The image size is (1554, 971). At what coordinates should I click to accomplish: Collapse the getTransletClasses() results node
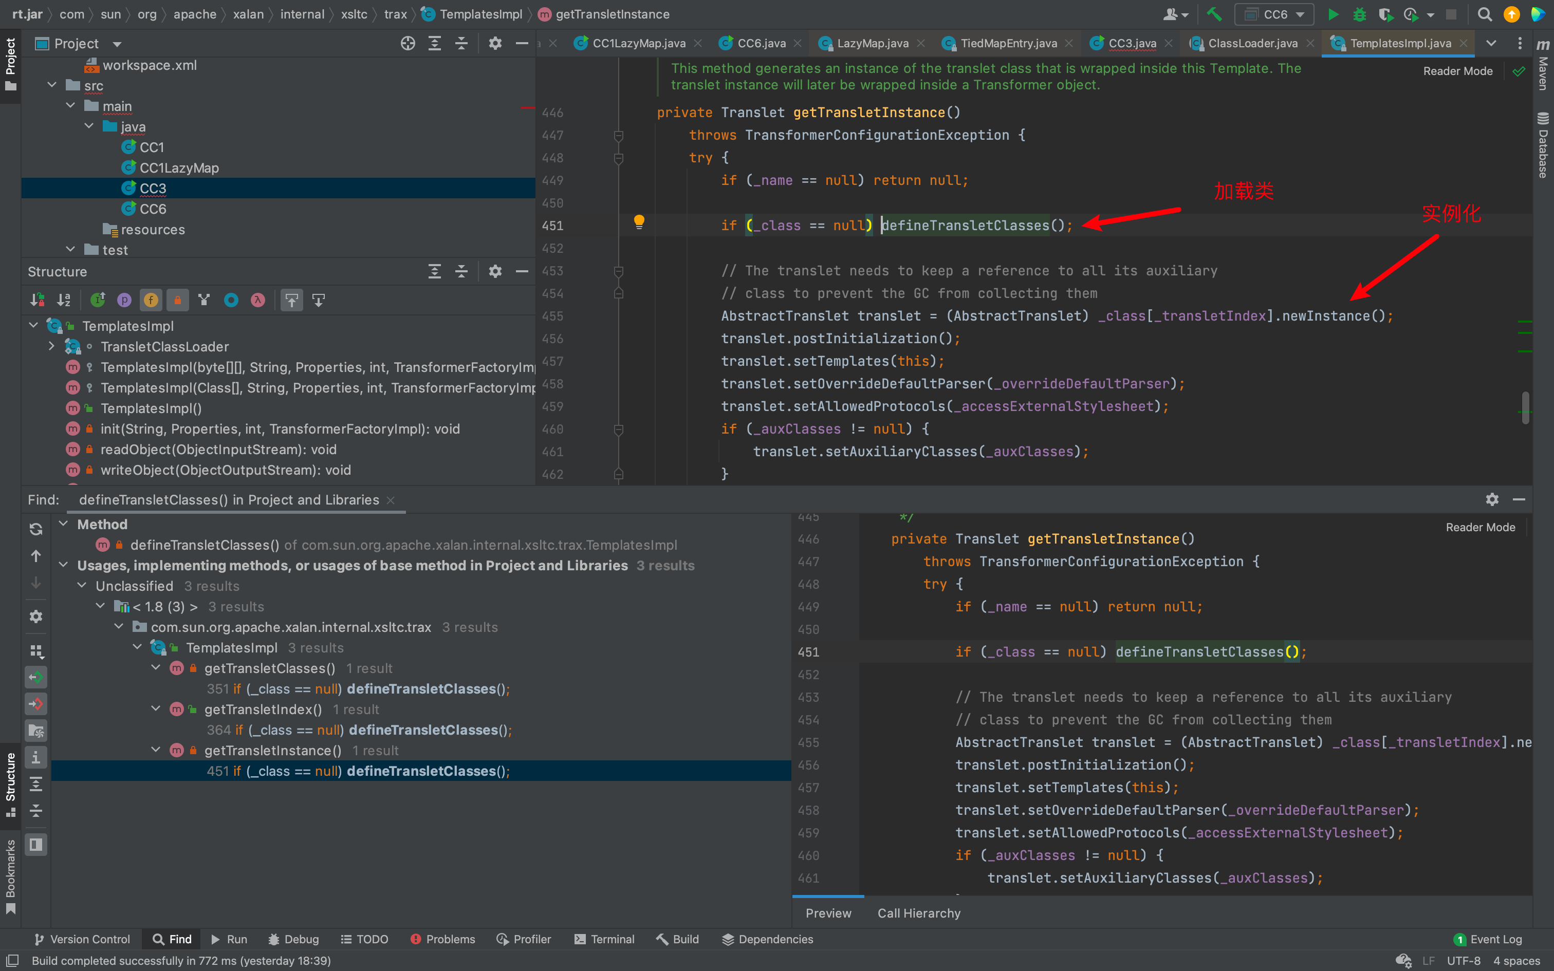pyautogui.click(x=155, y=667)
